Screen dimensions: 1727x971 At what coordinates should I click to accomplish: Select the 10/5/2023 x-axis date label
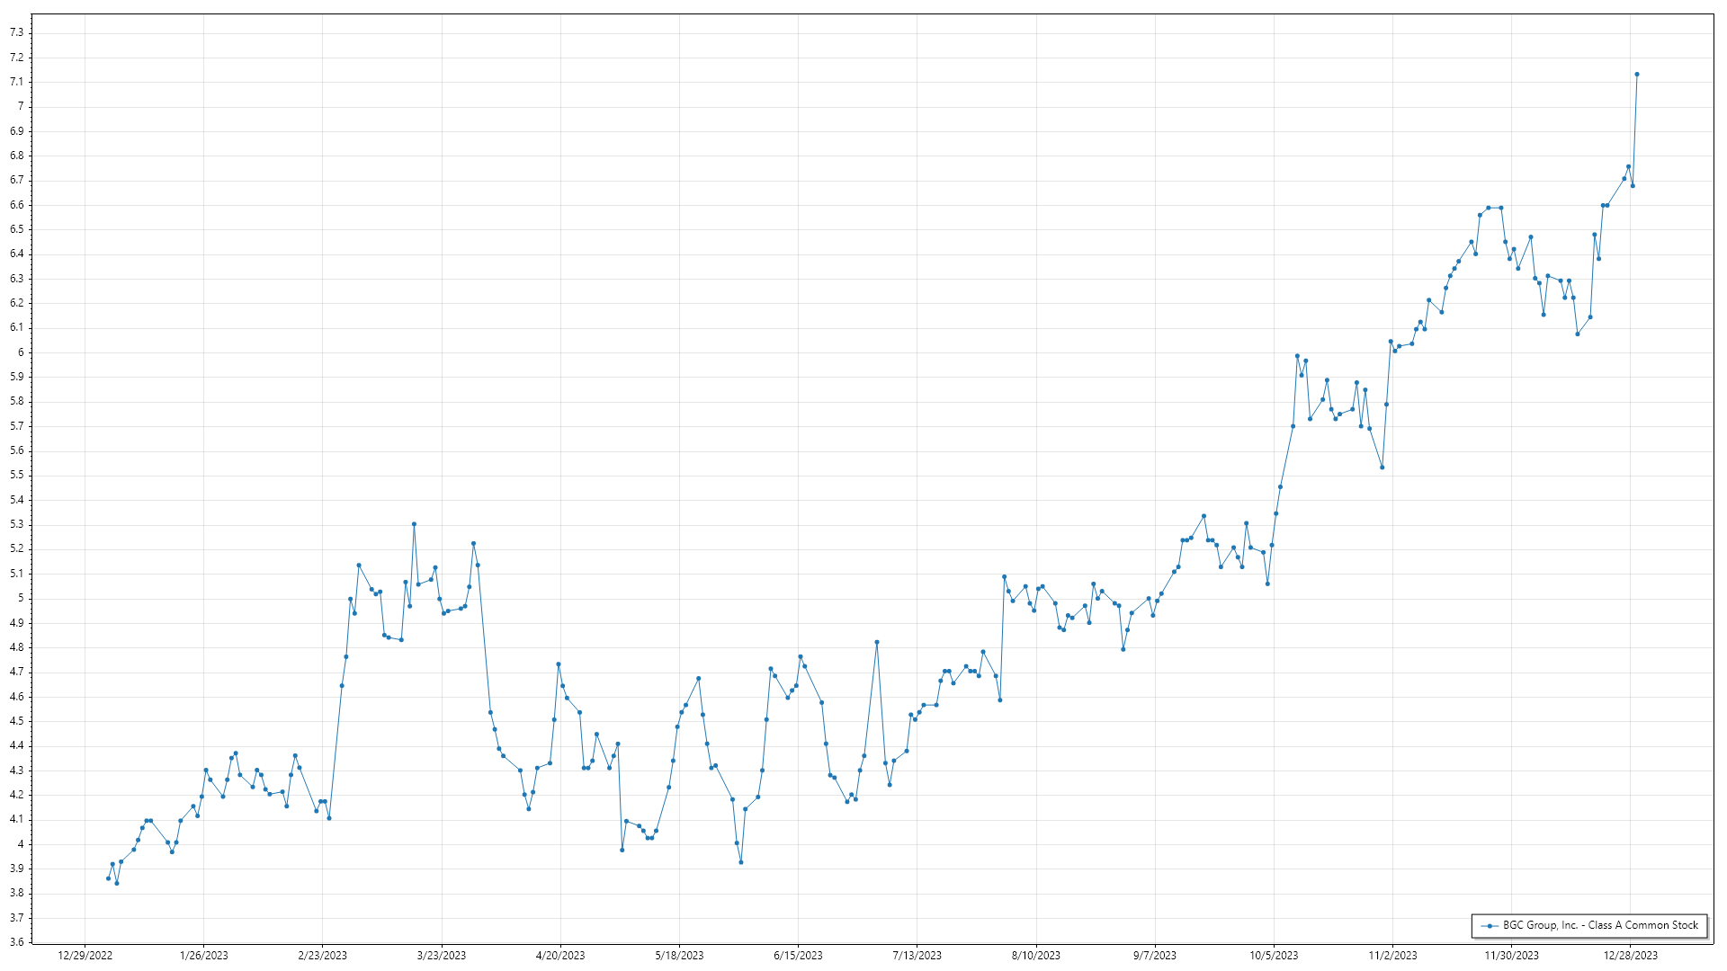coord(1274,956)
